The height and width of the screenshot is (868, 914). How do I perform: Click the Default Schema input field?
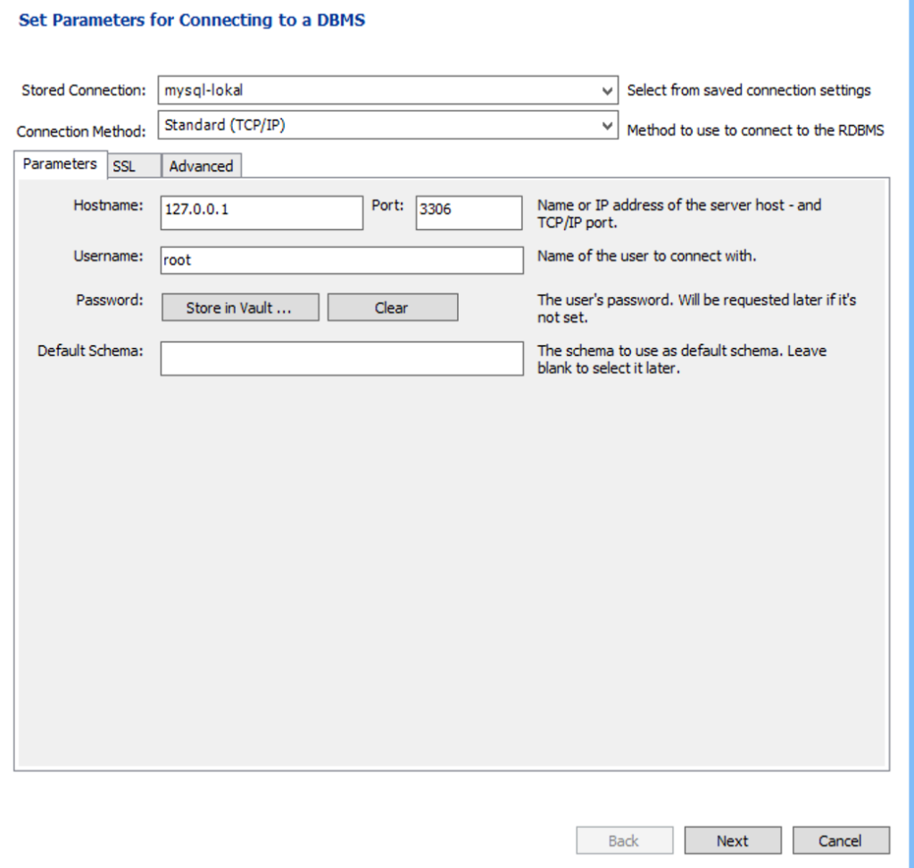click(x=342, y=359)
